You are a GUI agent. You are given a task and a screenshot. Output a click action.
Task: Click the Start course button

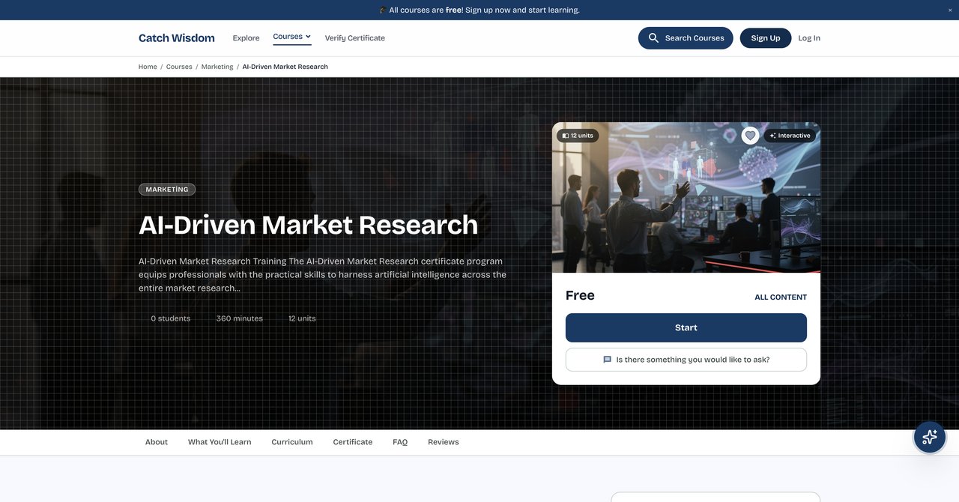686,327
